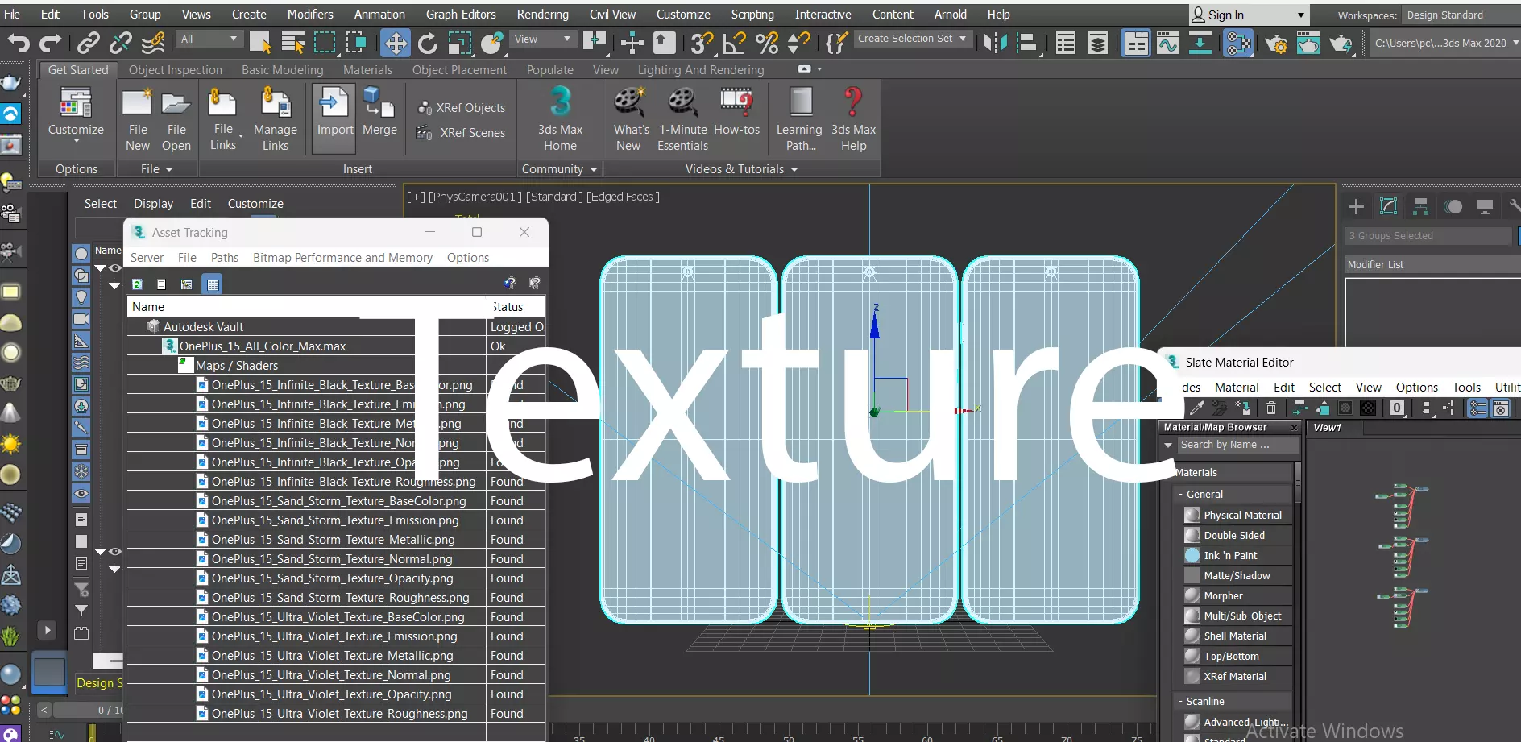Screen dimensions: 1521x742
Task: Click the Mirror tool icon
Action: coord(996,43)
